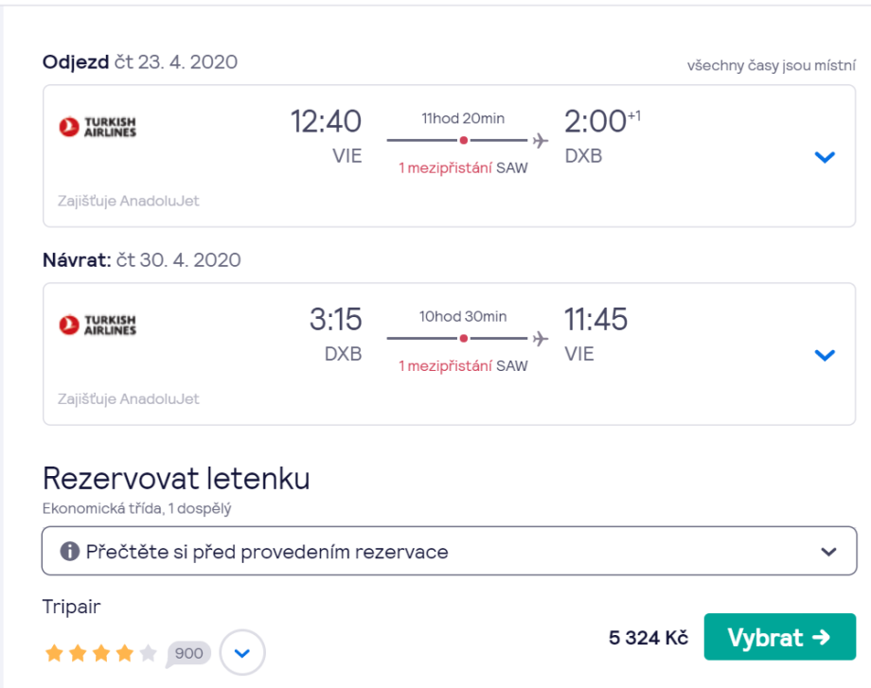The width and height of the screenshot is (871, 688).
Task: Click '1 mezipřistání SAW' on departure flight
Action: [x=463, y=168]
